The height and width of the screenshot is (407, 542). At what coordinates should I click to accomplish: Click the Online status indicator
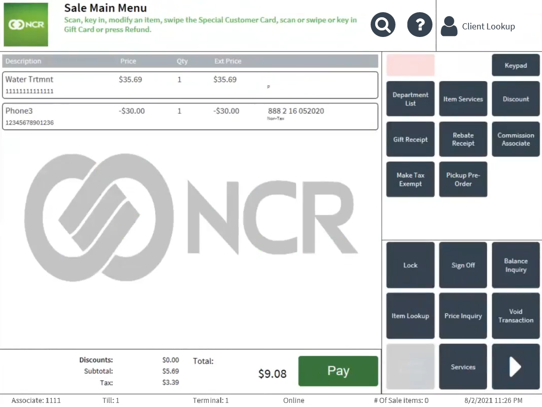tap(294, 400)
